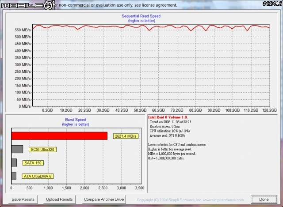
Task: Open Upload Results
Action: tap(59, 199)
